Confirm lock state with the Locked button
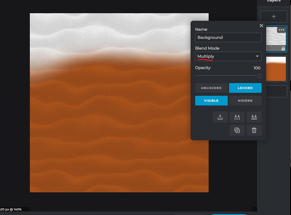This screenshot has height=215, width=291. pos(245,88)
